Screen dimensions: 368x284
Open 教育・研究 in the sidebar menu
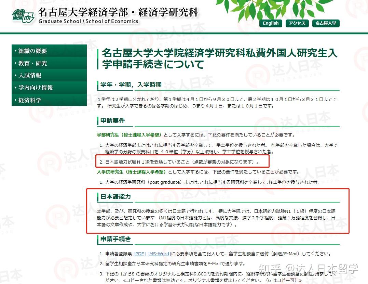pos(49,63)
